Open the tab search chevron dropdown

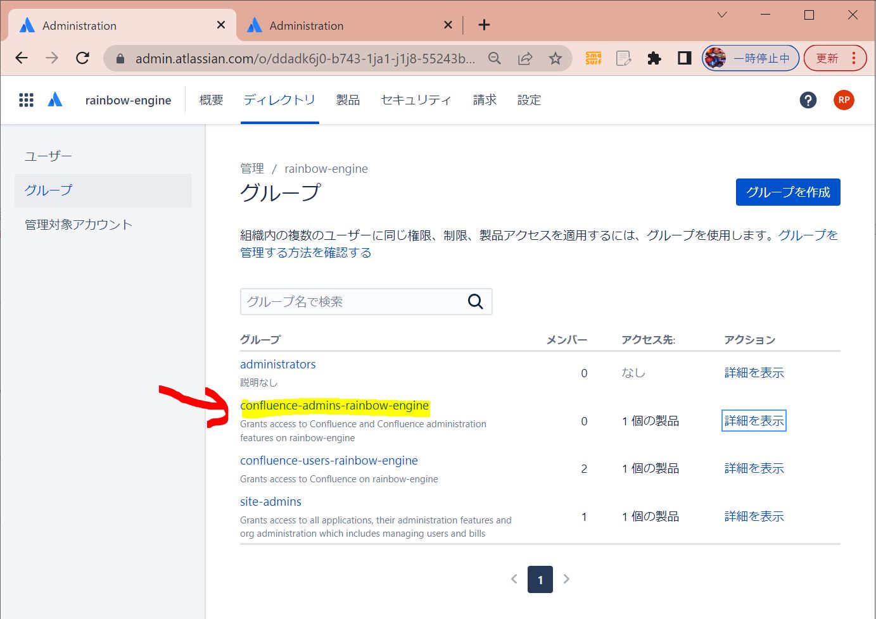pyautogui.click(x=721, y=15)
